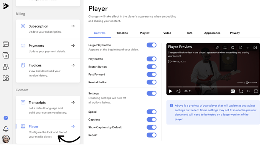Switch to the Info tab

pos(190,33)
